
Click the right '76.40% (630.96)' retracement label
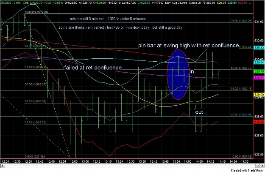point(242,21)
